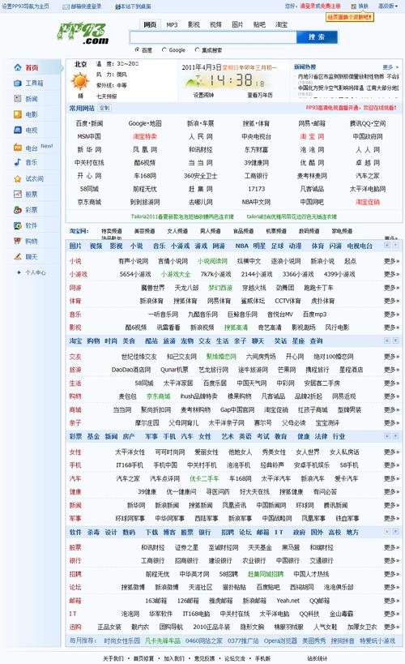Switch to the MP3 search tab
Viewport: 405px width, 664px height.
coord(172,24)
